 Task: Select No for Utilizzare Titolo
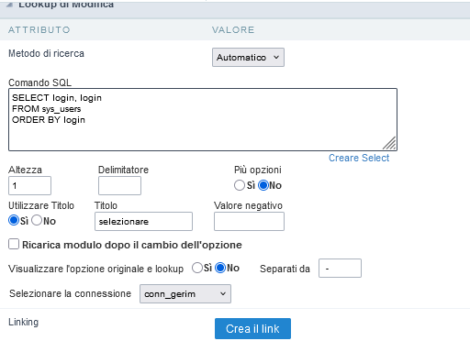click(x=37, y=220)
